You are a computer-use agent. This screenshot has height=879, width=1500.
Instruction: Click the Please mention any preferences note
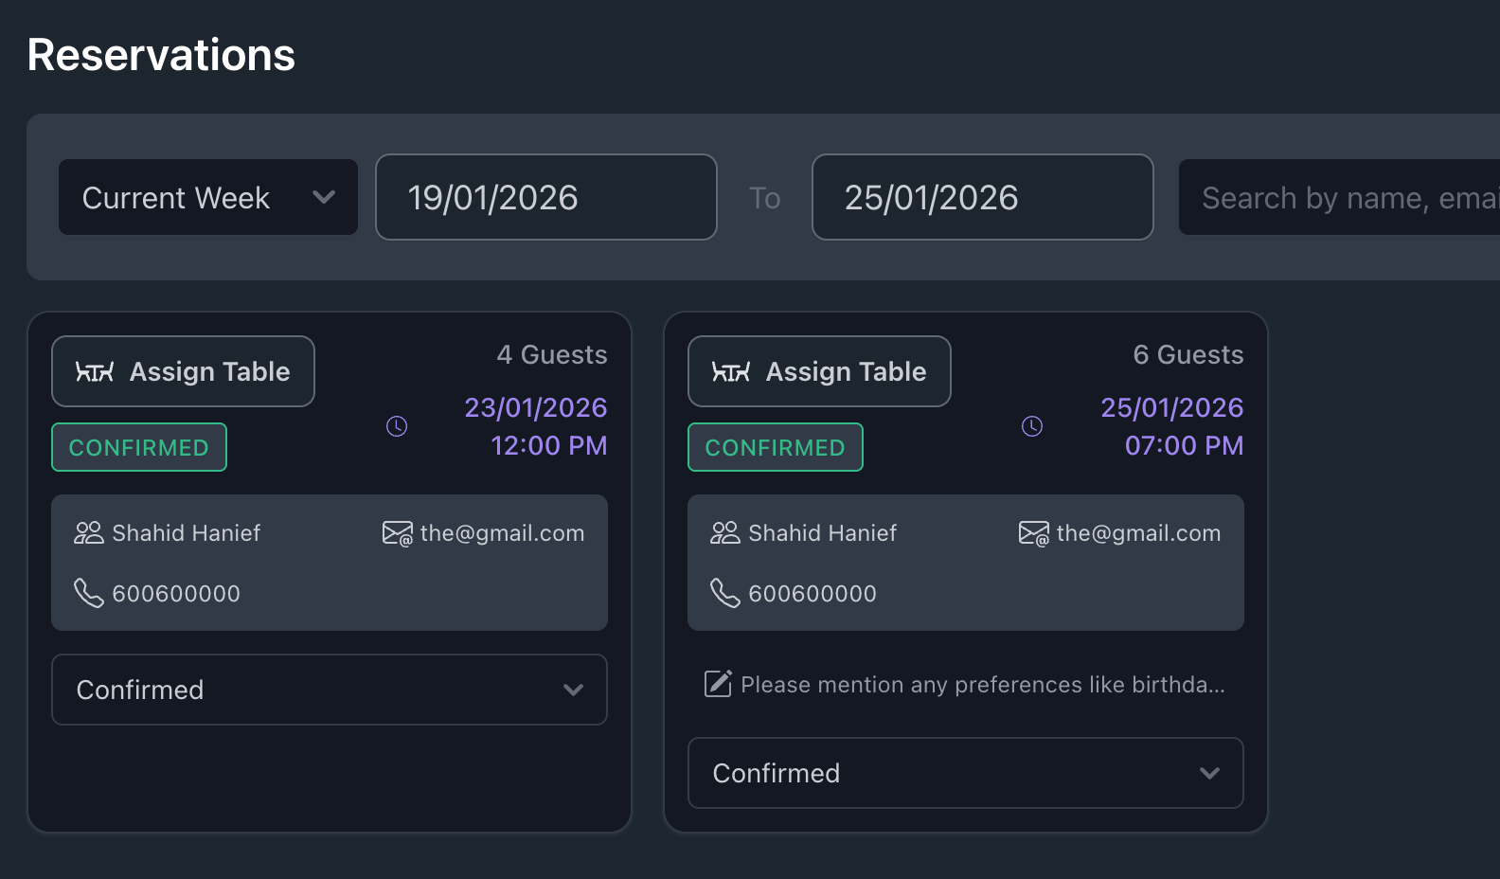point(983,684)
